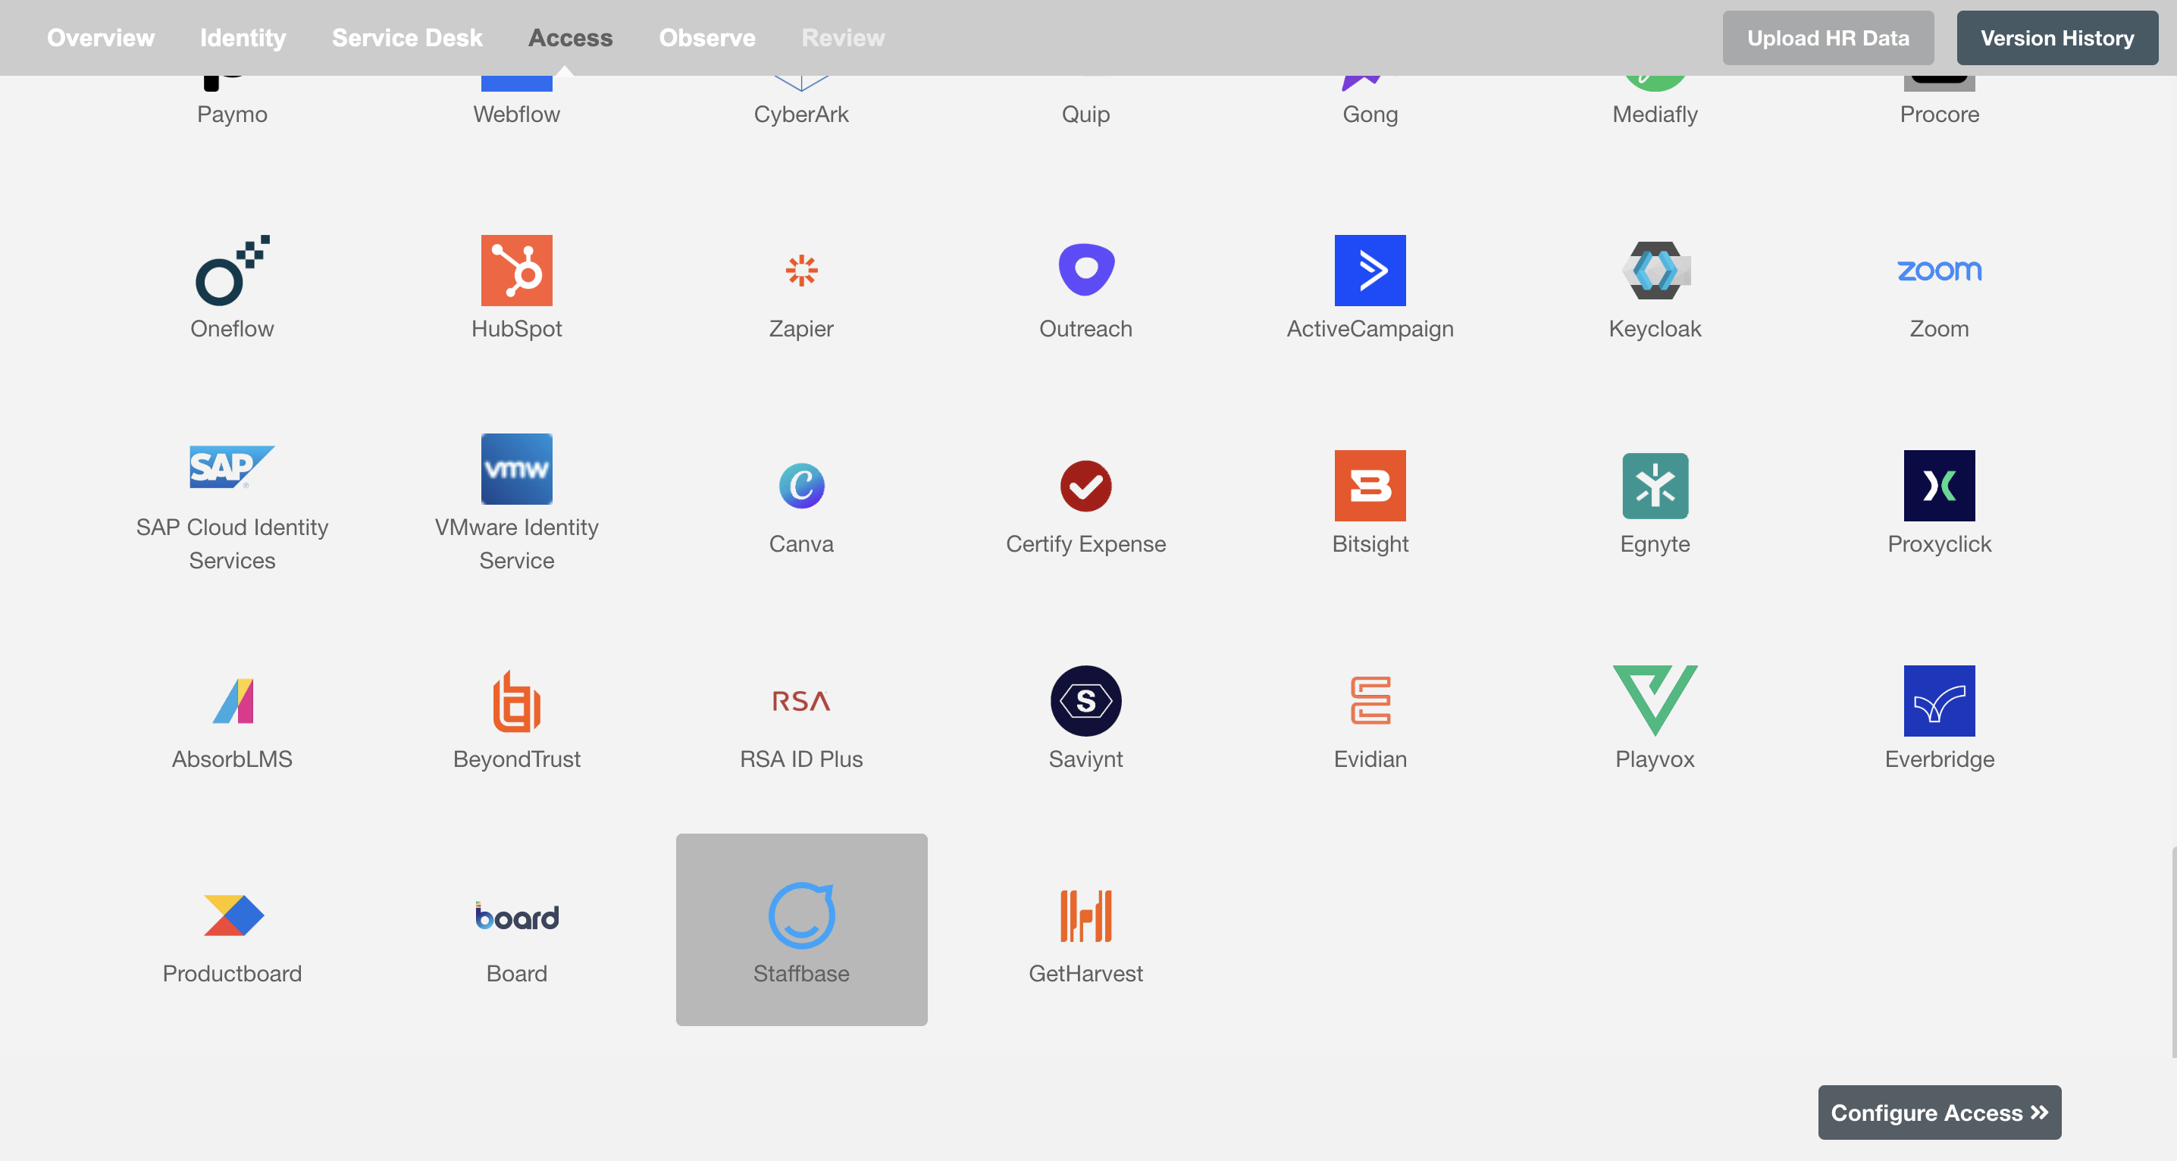The height and width of the screenshot is (1161, 2177).
Task: Open the Canva integration icon
Action: click(800, 487)
